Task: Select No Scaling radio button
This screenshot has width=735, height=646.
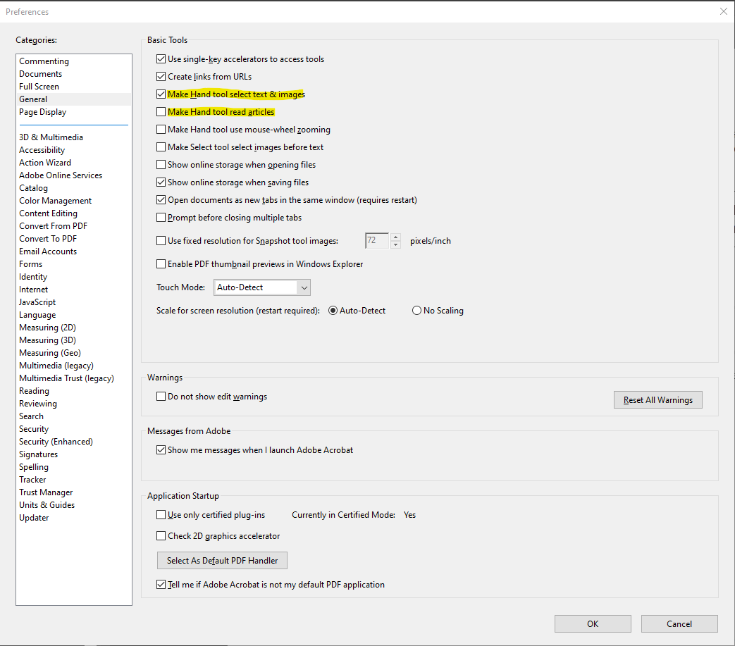Action: 416,311
